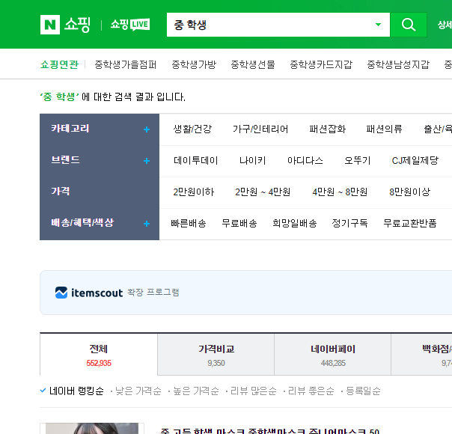
Task: Sort by 낮은 가격순
Action: 138,391
